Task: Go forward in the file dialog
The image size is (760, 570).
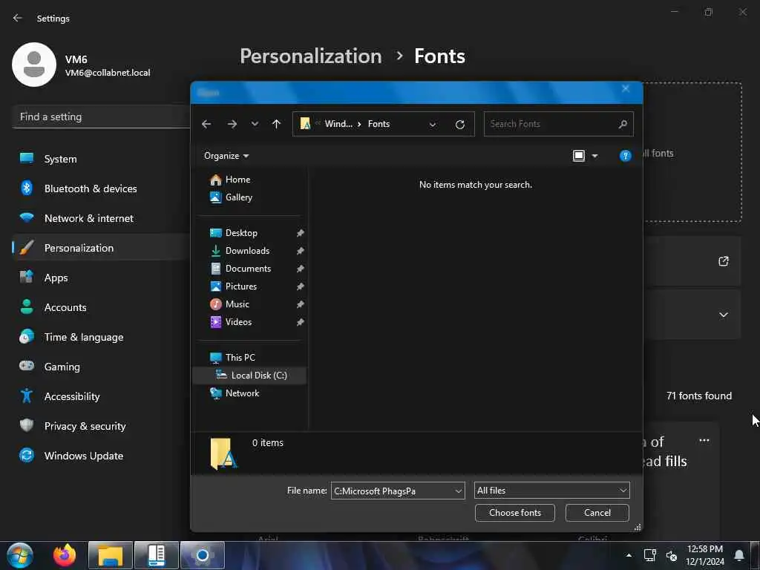Action: point(232,124)
